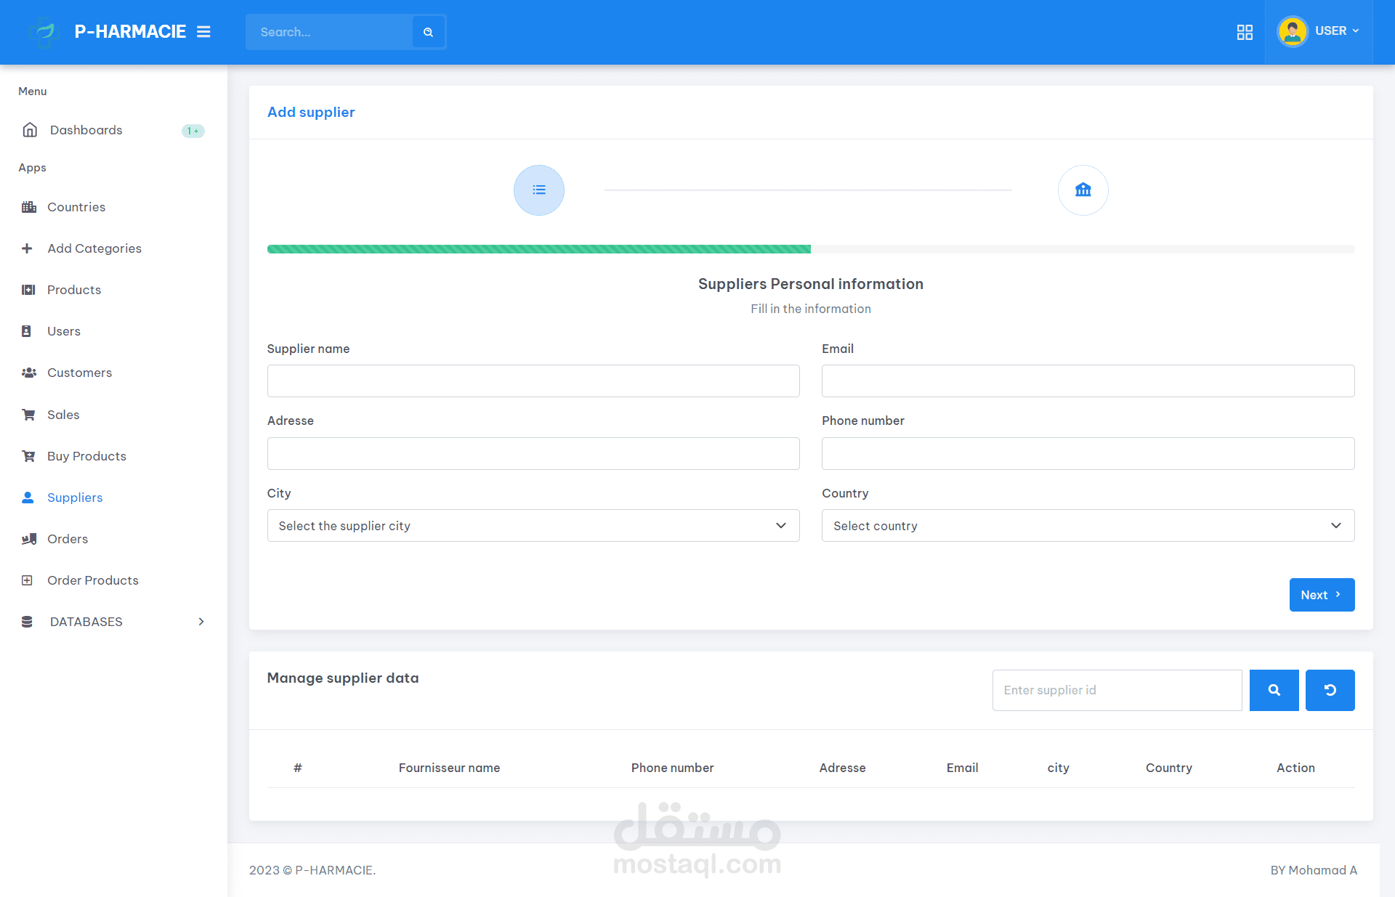Click the bank step circle icon

pos(1083,190)
